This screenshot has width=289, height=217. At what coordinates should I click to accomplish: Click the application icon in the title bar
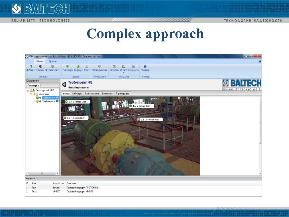tap(26, 56)
